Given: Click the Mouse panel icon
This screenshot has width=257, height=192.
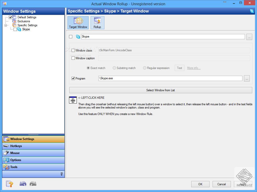Looking at the screenshot, I should pyautogui.click(x=6, y=153).
